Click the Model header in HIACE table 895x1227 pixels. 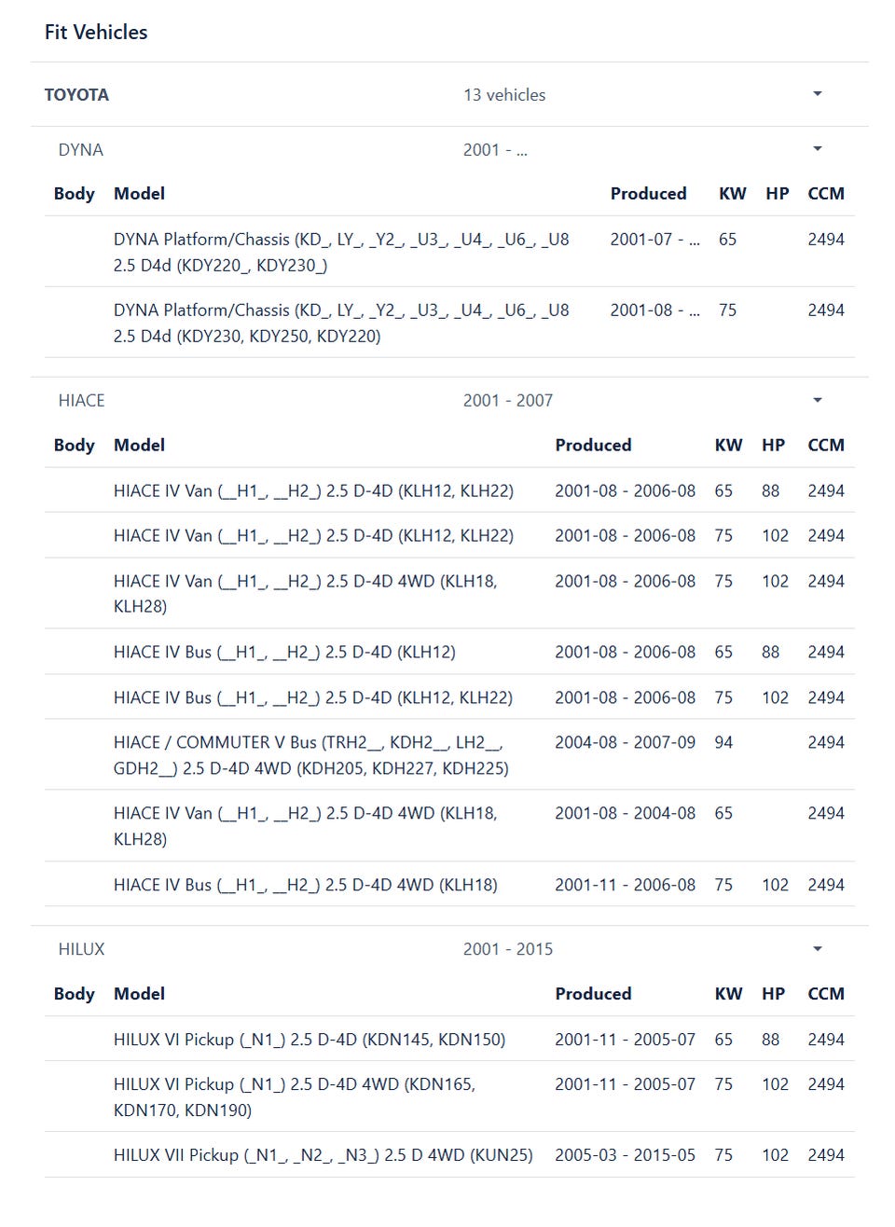tap(139, 446)
